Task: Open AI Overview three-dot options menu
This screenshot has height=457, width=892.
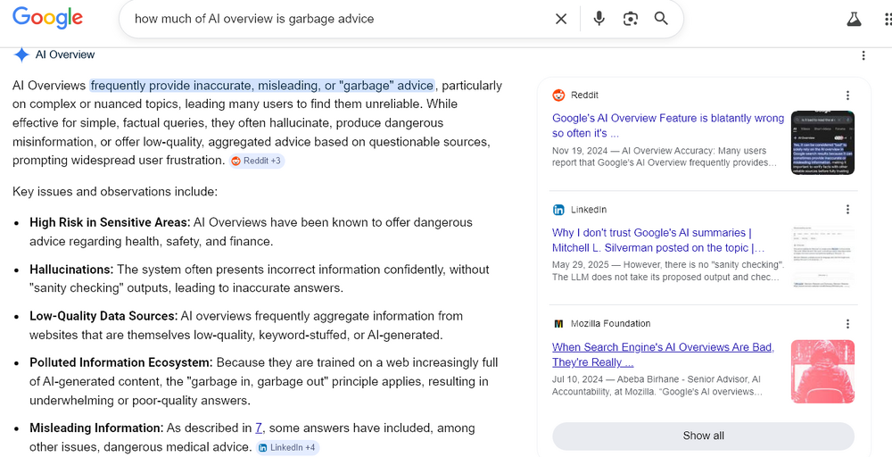Action: click(863, 55)
